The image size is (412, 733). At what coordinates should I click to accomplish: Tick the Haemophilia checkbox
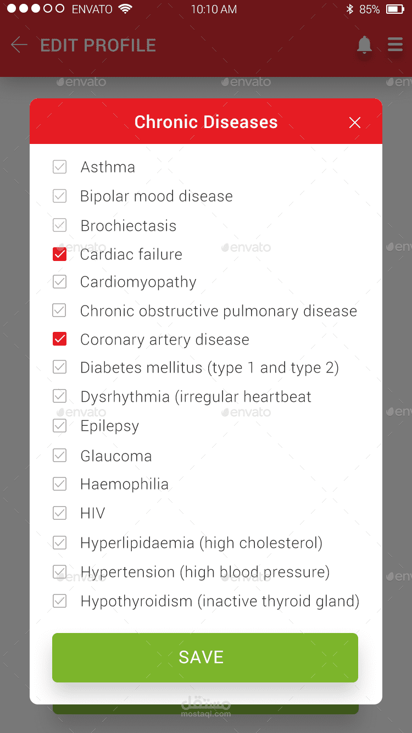coord(60,484)
